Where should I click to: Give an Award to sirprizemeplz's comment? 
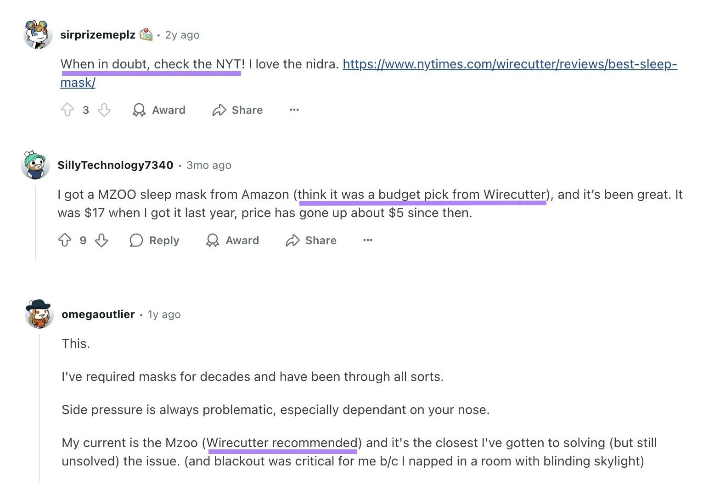click(x=158, y=110)
